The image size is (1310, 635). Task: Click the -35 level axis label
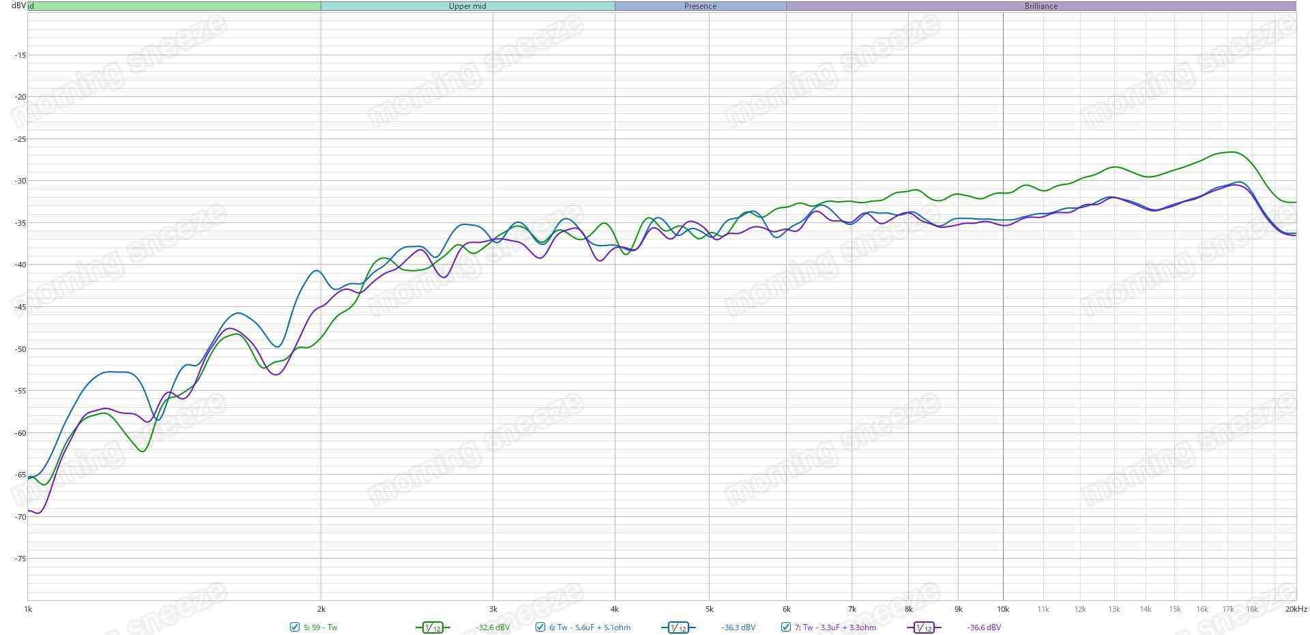tap(19, 223)
